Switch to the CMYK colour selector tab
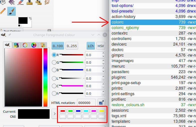196x127 pixels. [x=16, y=45]
